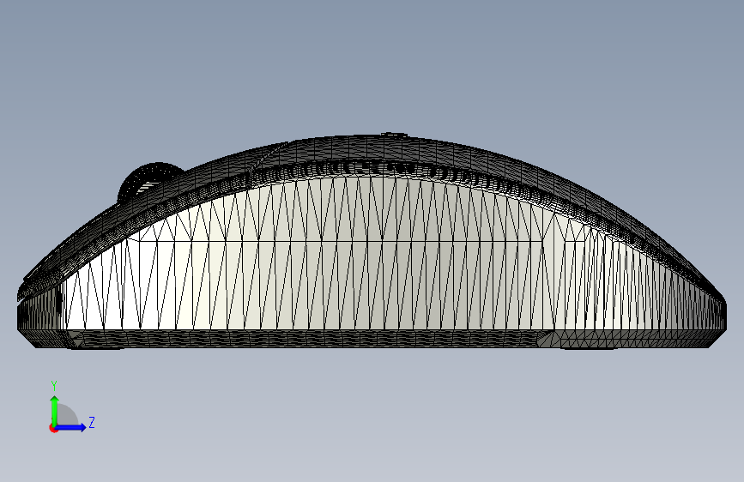This screenshot has height=482, width=744.
Task: Click the blue Z axis arrow
Action: pos(71,427)
